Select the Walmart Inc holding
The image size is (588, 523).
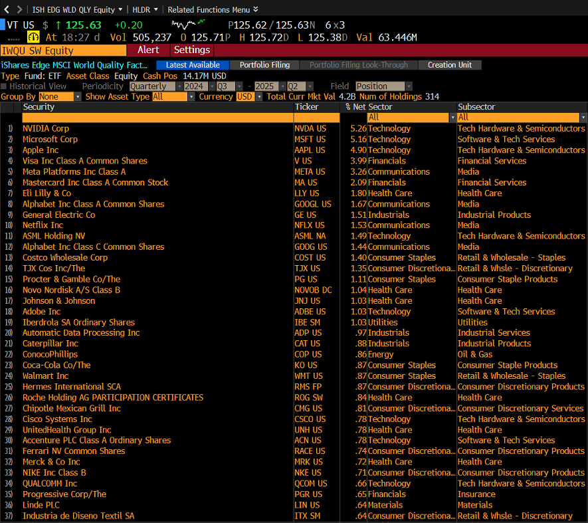point(45,376)
